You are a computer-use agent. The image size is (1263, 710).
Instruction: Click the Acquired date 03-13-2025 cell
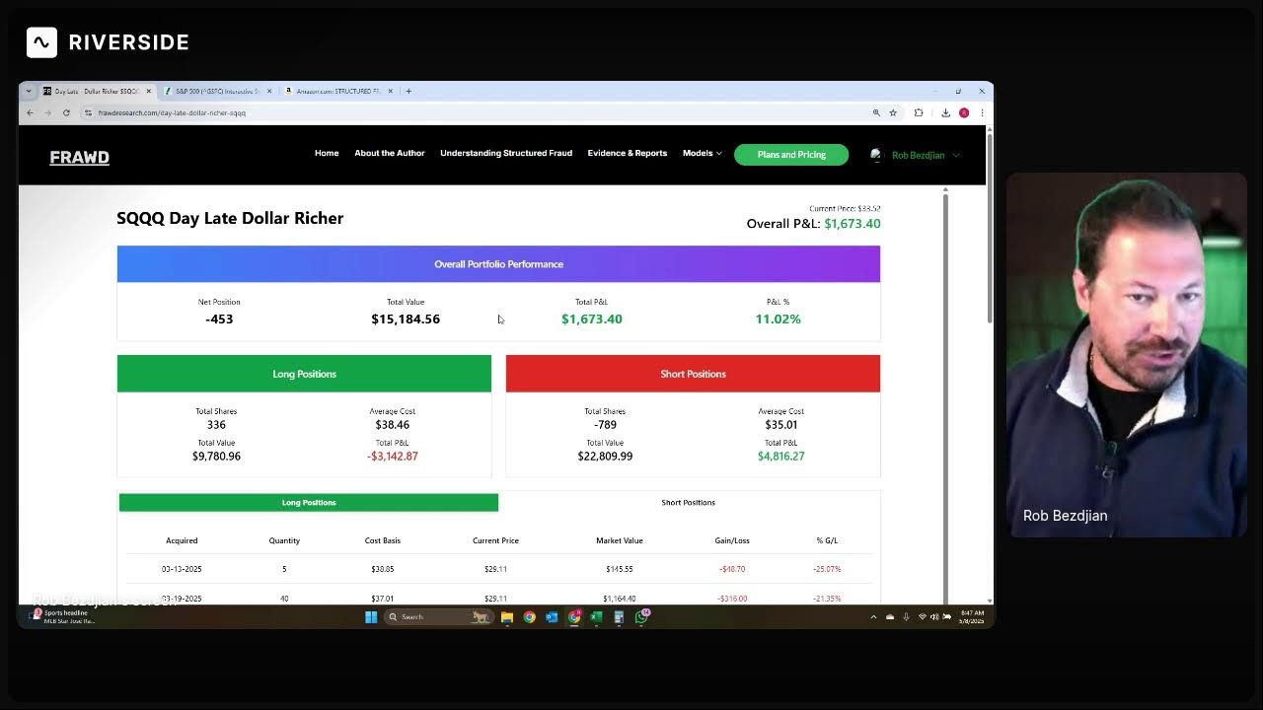click(182, 569)
